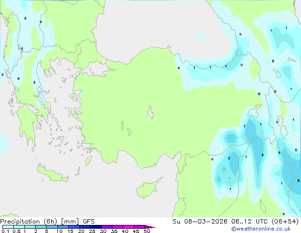This screenshot has width=301, height=233.
Task: Click the "Precipitation (6h)" title text
Action: tap(28, 222)
